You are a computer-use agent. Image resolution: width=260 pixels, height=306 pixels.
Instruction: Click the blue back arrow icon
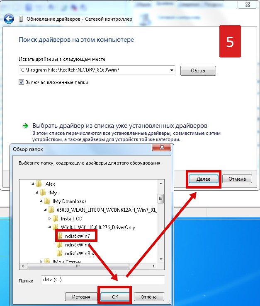[9, 19]
